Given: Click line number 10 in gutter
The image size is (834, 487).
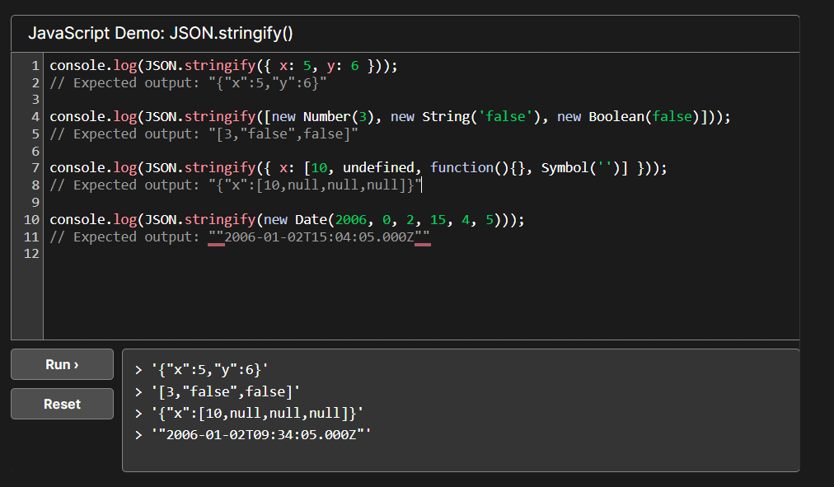Looking at the screenshot, I should coord(31,219).
